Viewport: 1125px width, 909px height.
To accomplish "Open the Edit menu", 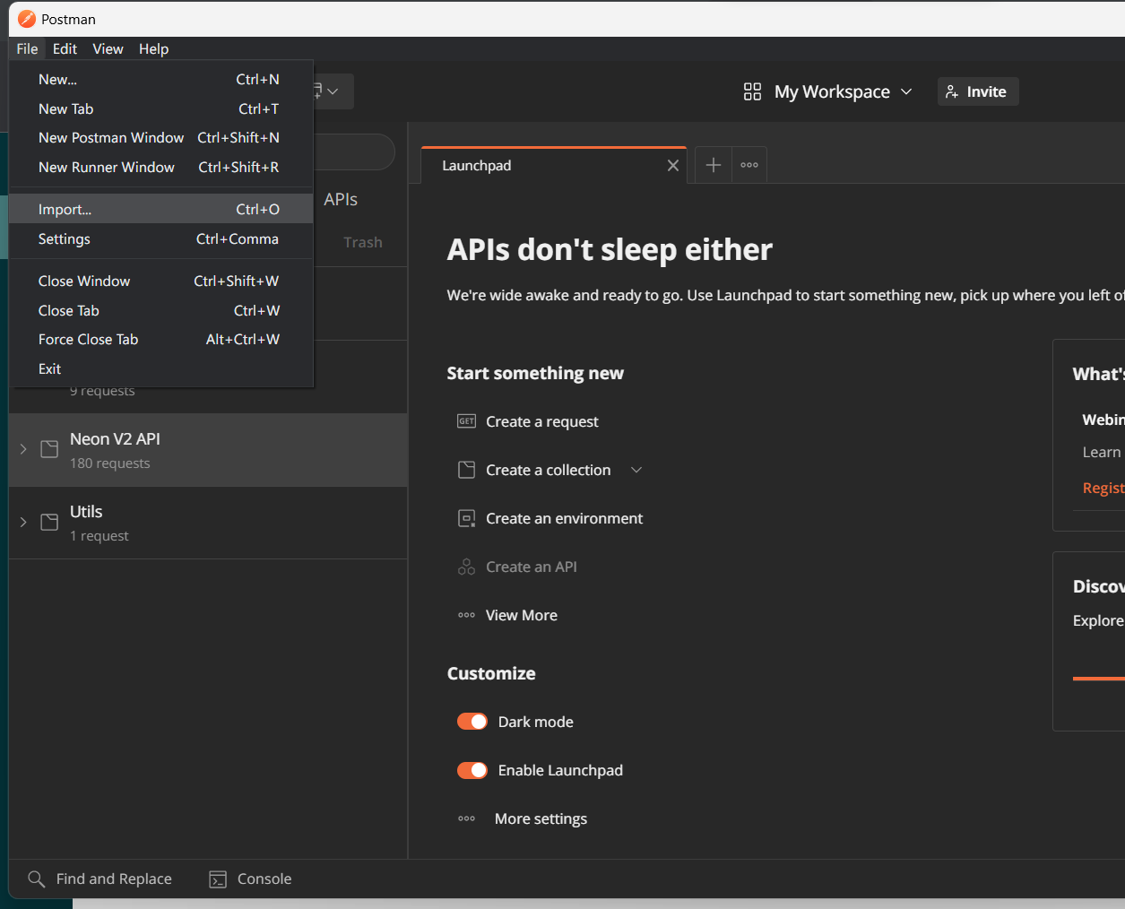I will (65, 48).
